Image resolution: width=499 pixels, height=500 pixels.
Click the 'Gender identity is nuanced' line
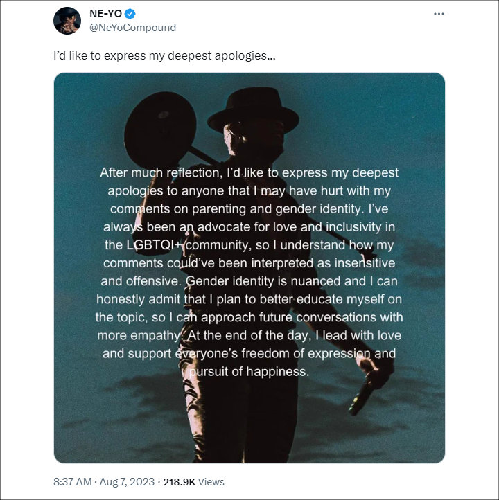pyautogui.click(x=249, y=281)
